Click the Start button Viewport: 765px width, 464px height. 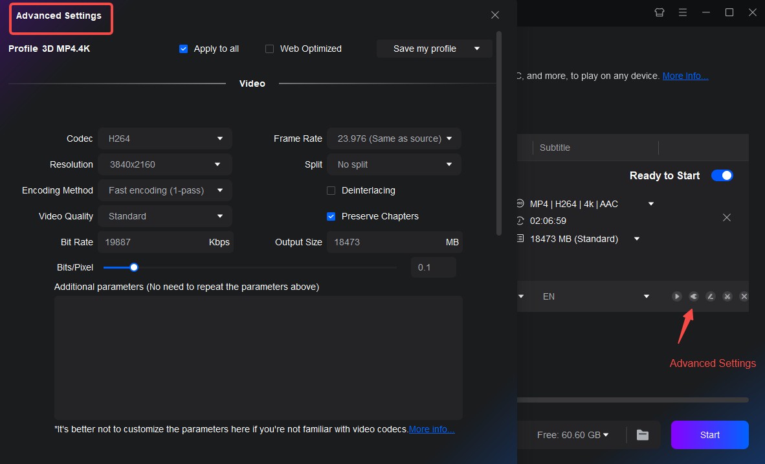pyautogui.click(x=709, y=434)
